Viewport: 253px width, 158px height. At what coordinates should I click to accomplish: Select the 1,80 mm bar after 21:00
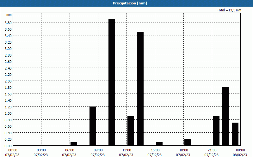(225, 116)
